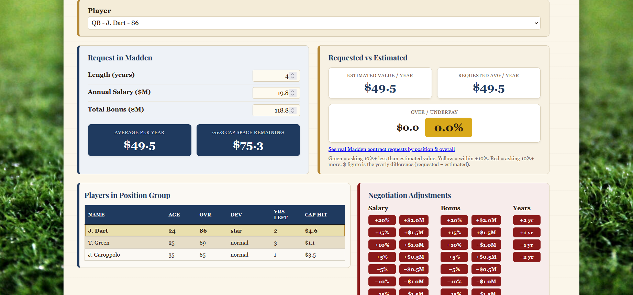Screen dimensions: 633x295
Task: Click the 0.0% over/underpay badge
Action: point(448,128)
